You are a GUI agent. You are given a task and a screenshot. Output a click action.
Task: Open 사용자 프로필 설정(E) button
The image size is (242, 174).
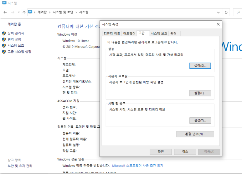[x=200, y=93]
